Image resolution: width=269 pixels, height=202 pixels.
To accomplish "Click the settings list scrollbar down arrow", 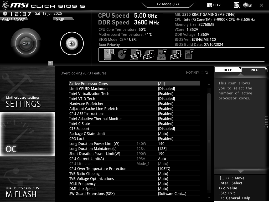I will [x=209, y=198].
